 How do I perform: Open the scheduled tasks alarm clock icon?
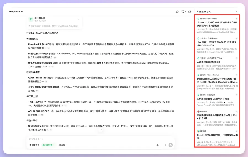183,12
